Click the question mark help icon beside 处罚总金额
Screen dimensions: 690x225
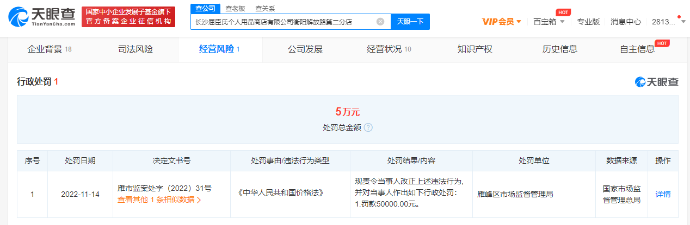pyautogui.click(x=368, y=127)
